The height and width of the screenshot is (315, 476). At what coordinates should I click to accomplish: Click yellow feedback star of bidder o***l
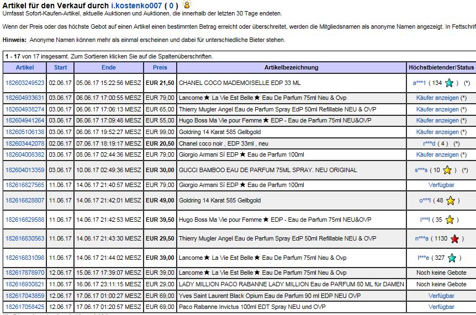pyautogui.click(x=451, y=200)
